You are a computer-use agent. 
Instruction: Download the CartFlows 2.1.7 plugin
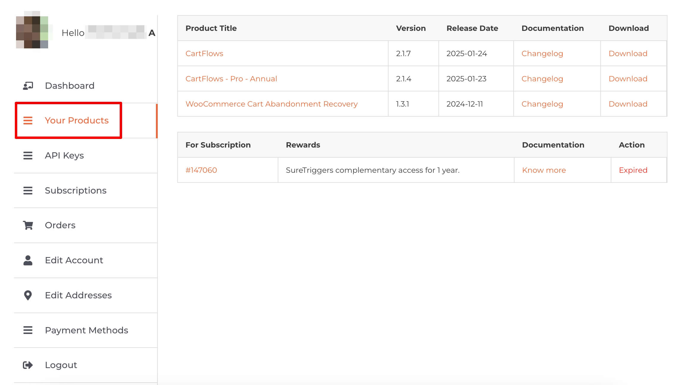pos(628,53)
